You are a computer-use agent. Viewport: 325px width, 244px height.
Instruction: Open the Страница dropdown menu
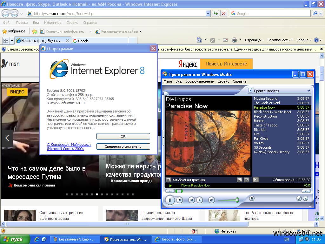pyautogui.click(x=254, y=40)
